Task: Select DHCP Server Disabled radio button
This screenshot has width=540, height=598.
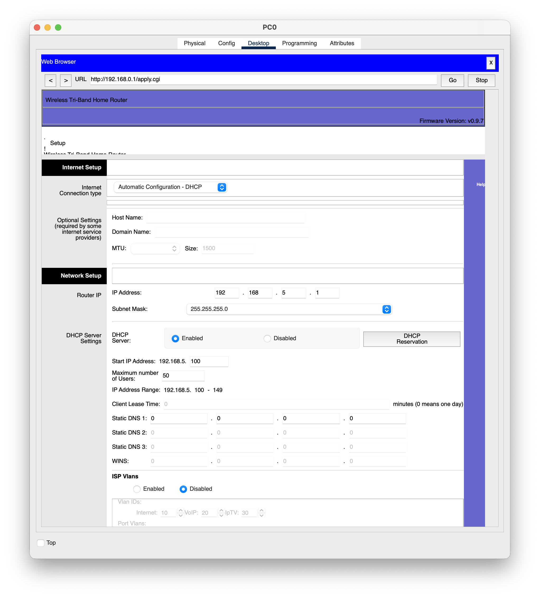Action: tap(267, 338)
